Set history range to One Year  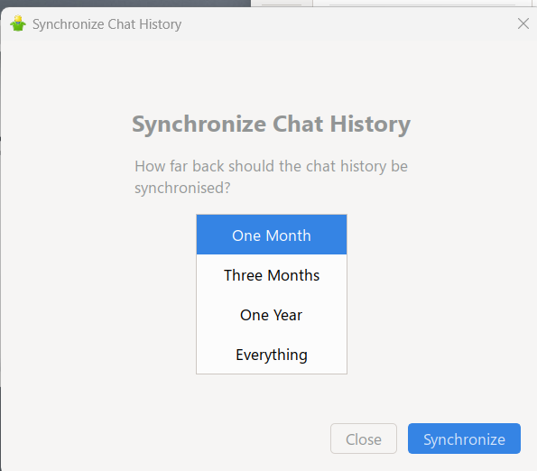tap(272, 315)
